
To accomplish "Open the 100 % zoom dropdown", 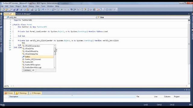I will click(x=11, y=86).
